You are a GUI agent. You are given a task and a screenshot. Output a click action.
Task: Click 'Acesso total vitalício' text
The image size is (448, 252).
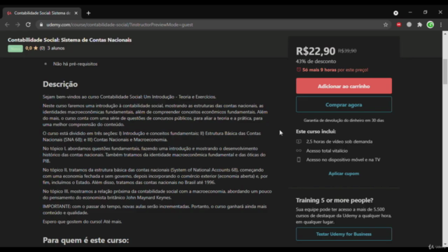[x=327, y=150]
